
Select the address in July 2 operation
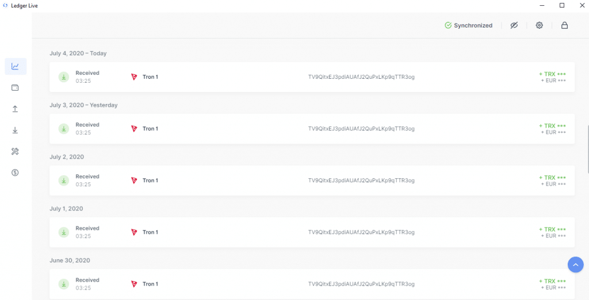(361, 180)
